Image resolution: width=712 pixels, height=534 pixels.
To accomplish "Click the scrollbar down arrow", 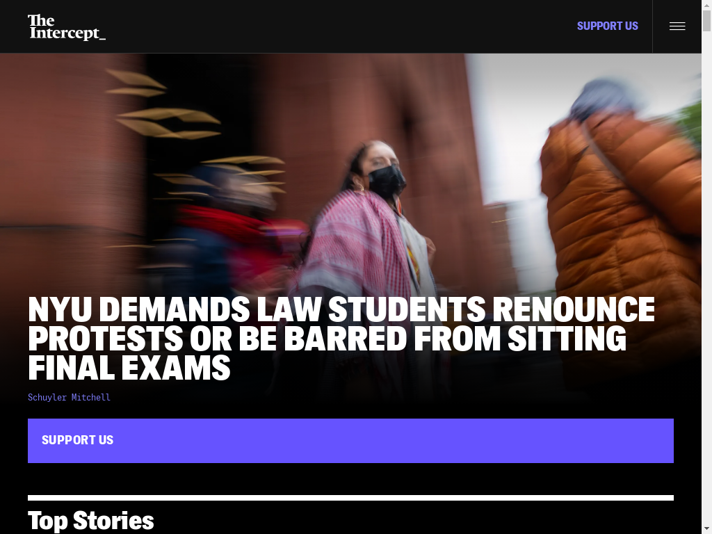I will pyautogui.click(x=706, y=529).
